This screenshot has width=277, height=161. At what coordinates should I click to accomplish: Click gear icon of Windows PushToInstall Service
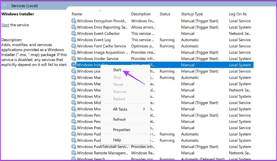pyautogui.click(x=74, y=146)
